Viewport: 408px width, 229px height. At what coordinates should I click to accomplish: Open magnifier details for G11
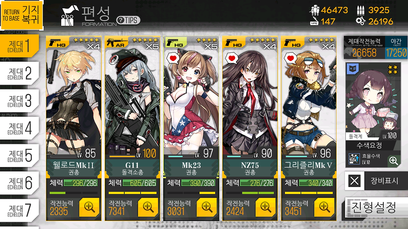click(x=148, y=207)
